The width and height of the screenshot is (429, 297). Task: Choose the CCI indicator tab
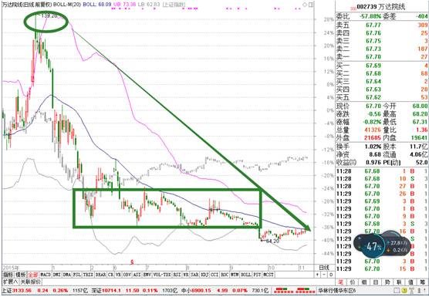tap(215, 275)
